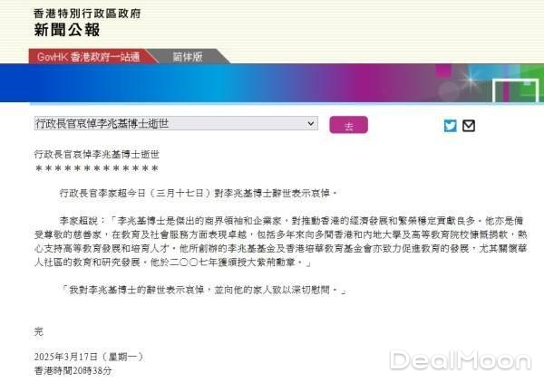544x382 pixels.
Task: Click the 完 end marker text
Action: (39, 331)
